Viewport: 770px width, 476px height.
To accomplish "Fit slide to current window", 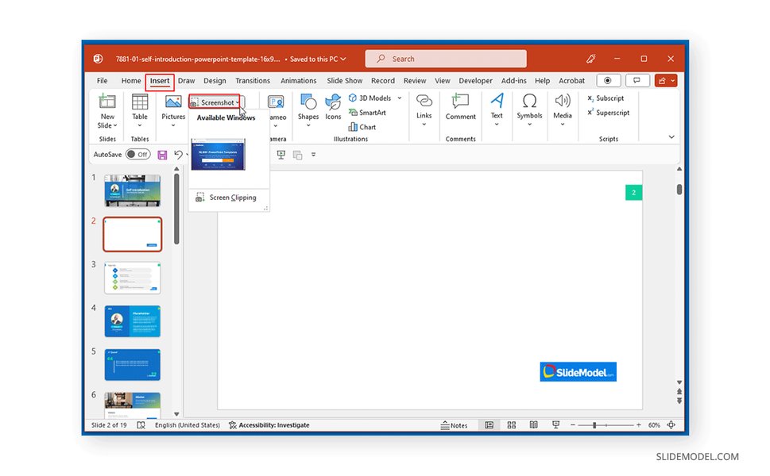I will (x=671, y=425).
